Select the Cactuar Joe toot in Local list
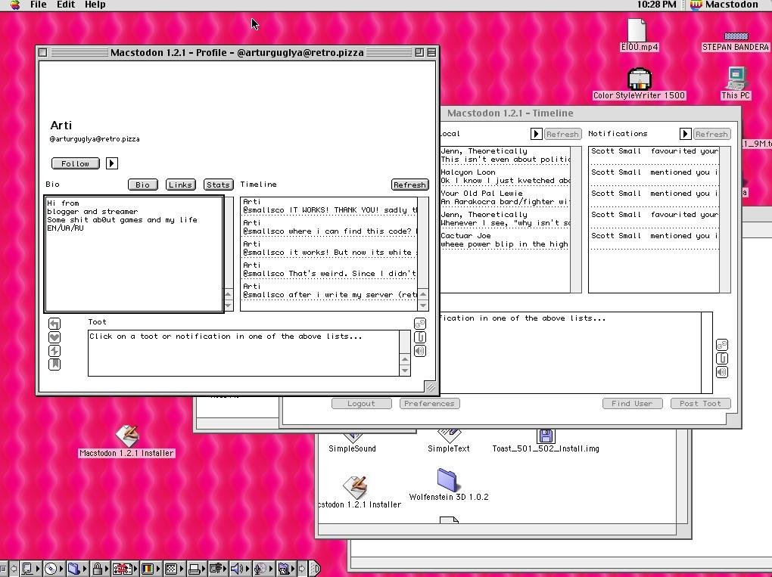 click(x=505, y=240)
